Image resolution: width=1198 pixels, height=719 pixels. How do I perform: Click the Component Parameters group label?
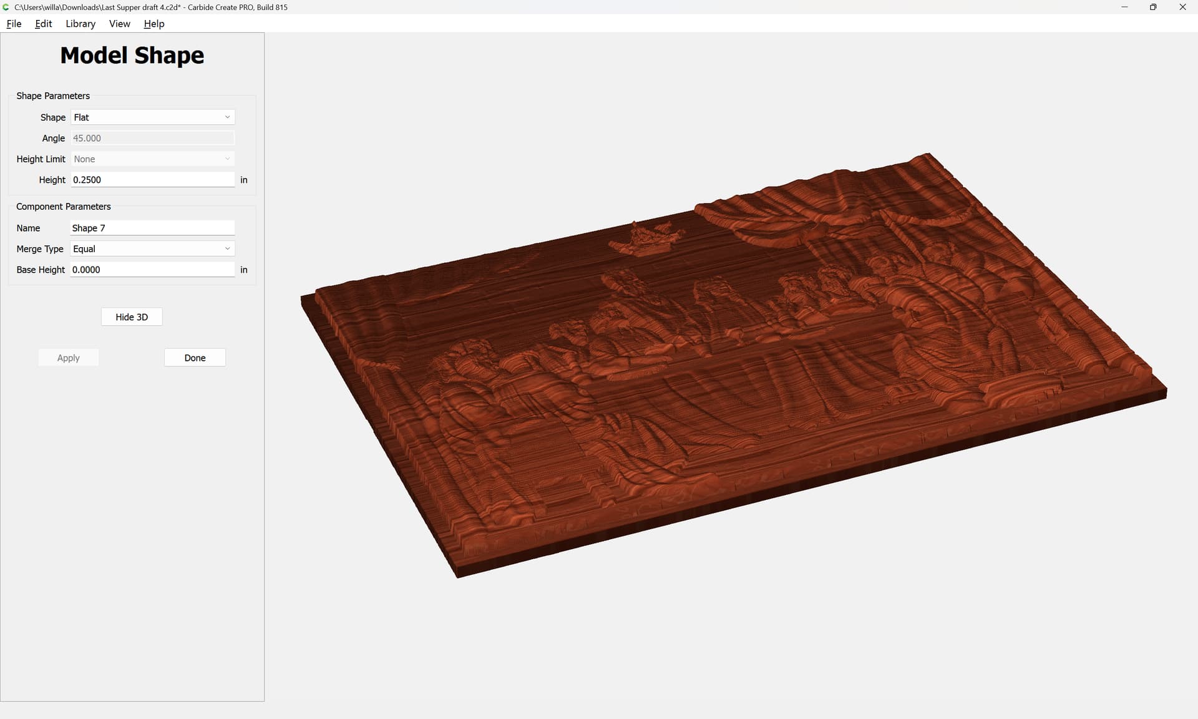[64, 207]
